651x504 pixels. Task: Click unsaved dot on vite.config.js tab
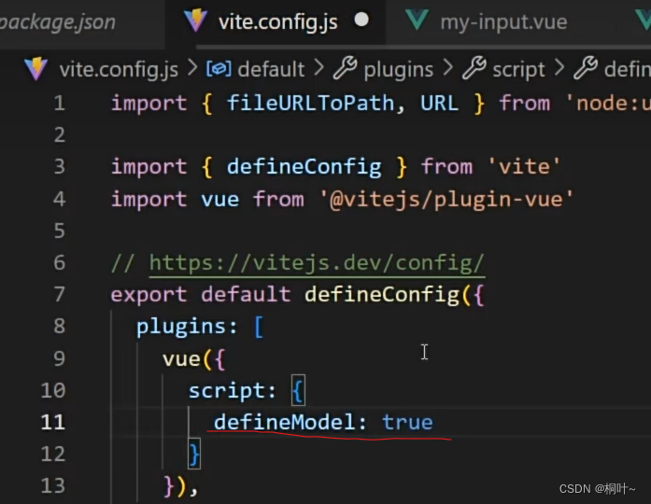tap(361, 20)
